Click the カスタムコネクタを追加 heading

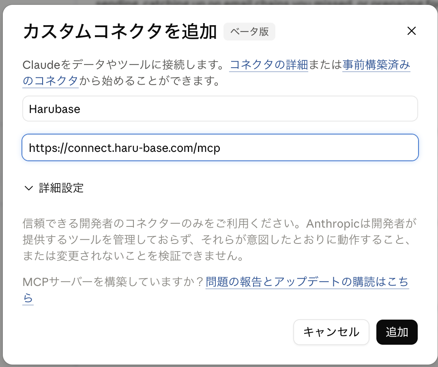coord(120,31)
